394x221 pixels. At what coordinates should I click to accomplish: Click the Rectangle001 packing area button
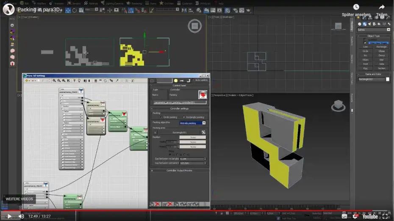coord(179,133)
